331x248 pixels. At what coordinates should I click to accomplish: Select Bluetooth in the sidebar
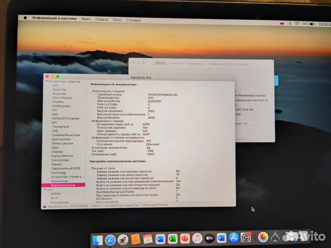(59, 94)
